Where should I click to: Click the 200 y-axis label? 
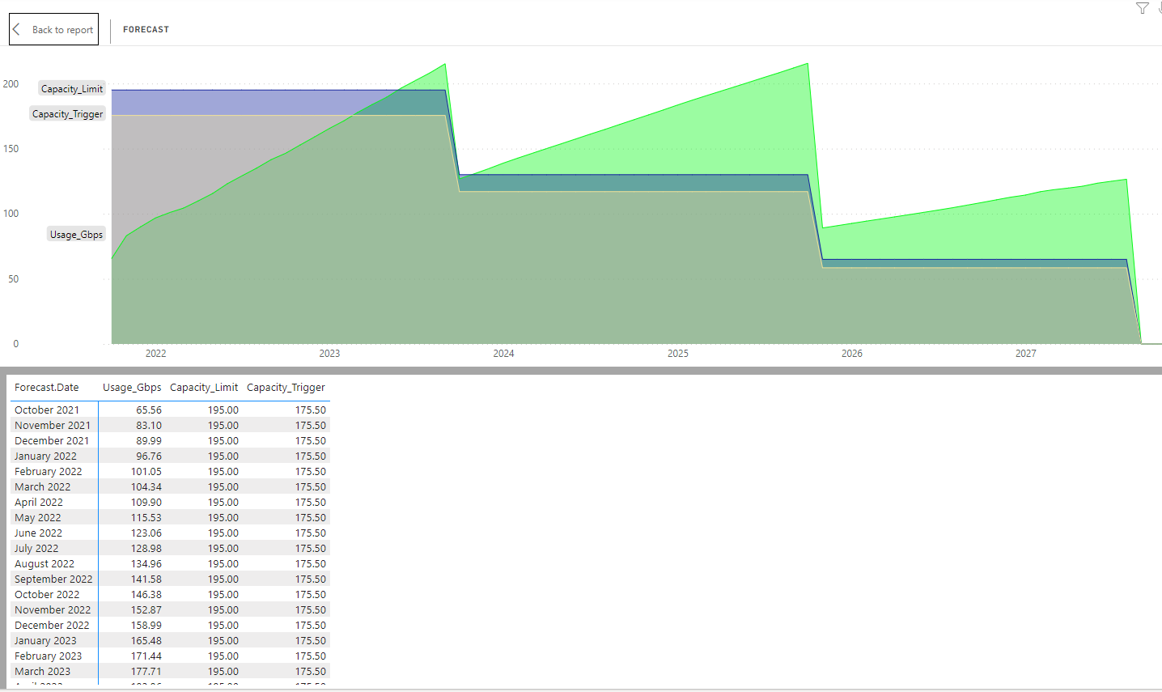tap(11, 84)
